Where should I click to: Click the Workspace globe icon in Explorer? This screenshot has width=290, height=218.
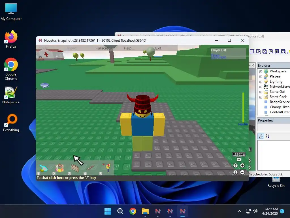point(266,71)
